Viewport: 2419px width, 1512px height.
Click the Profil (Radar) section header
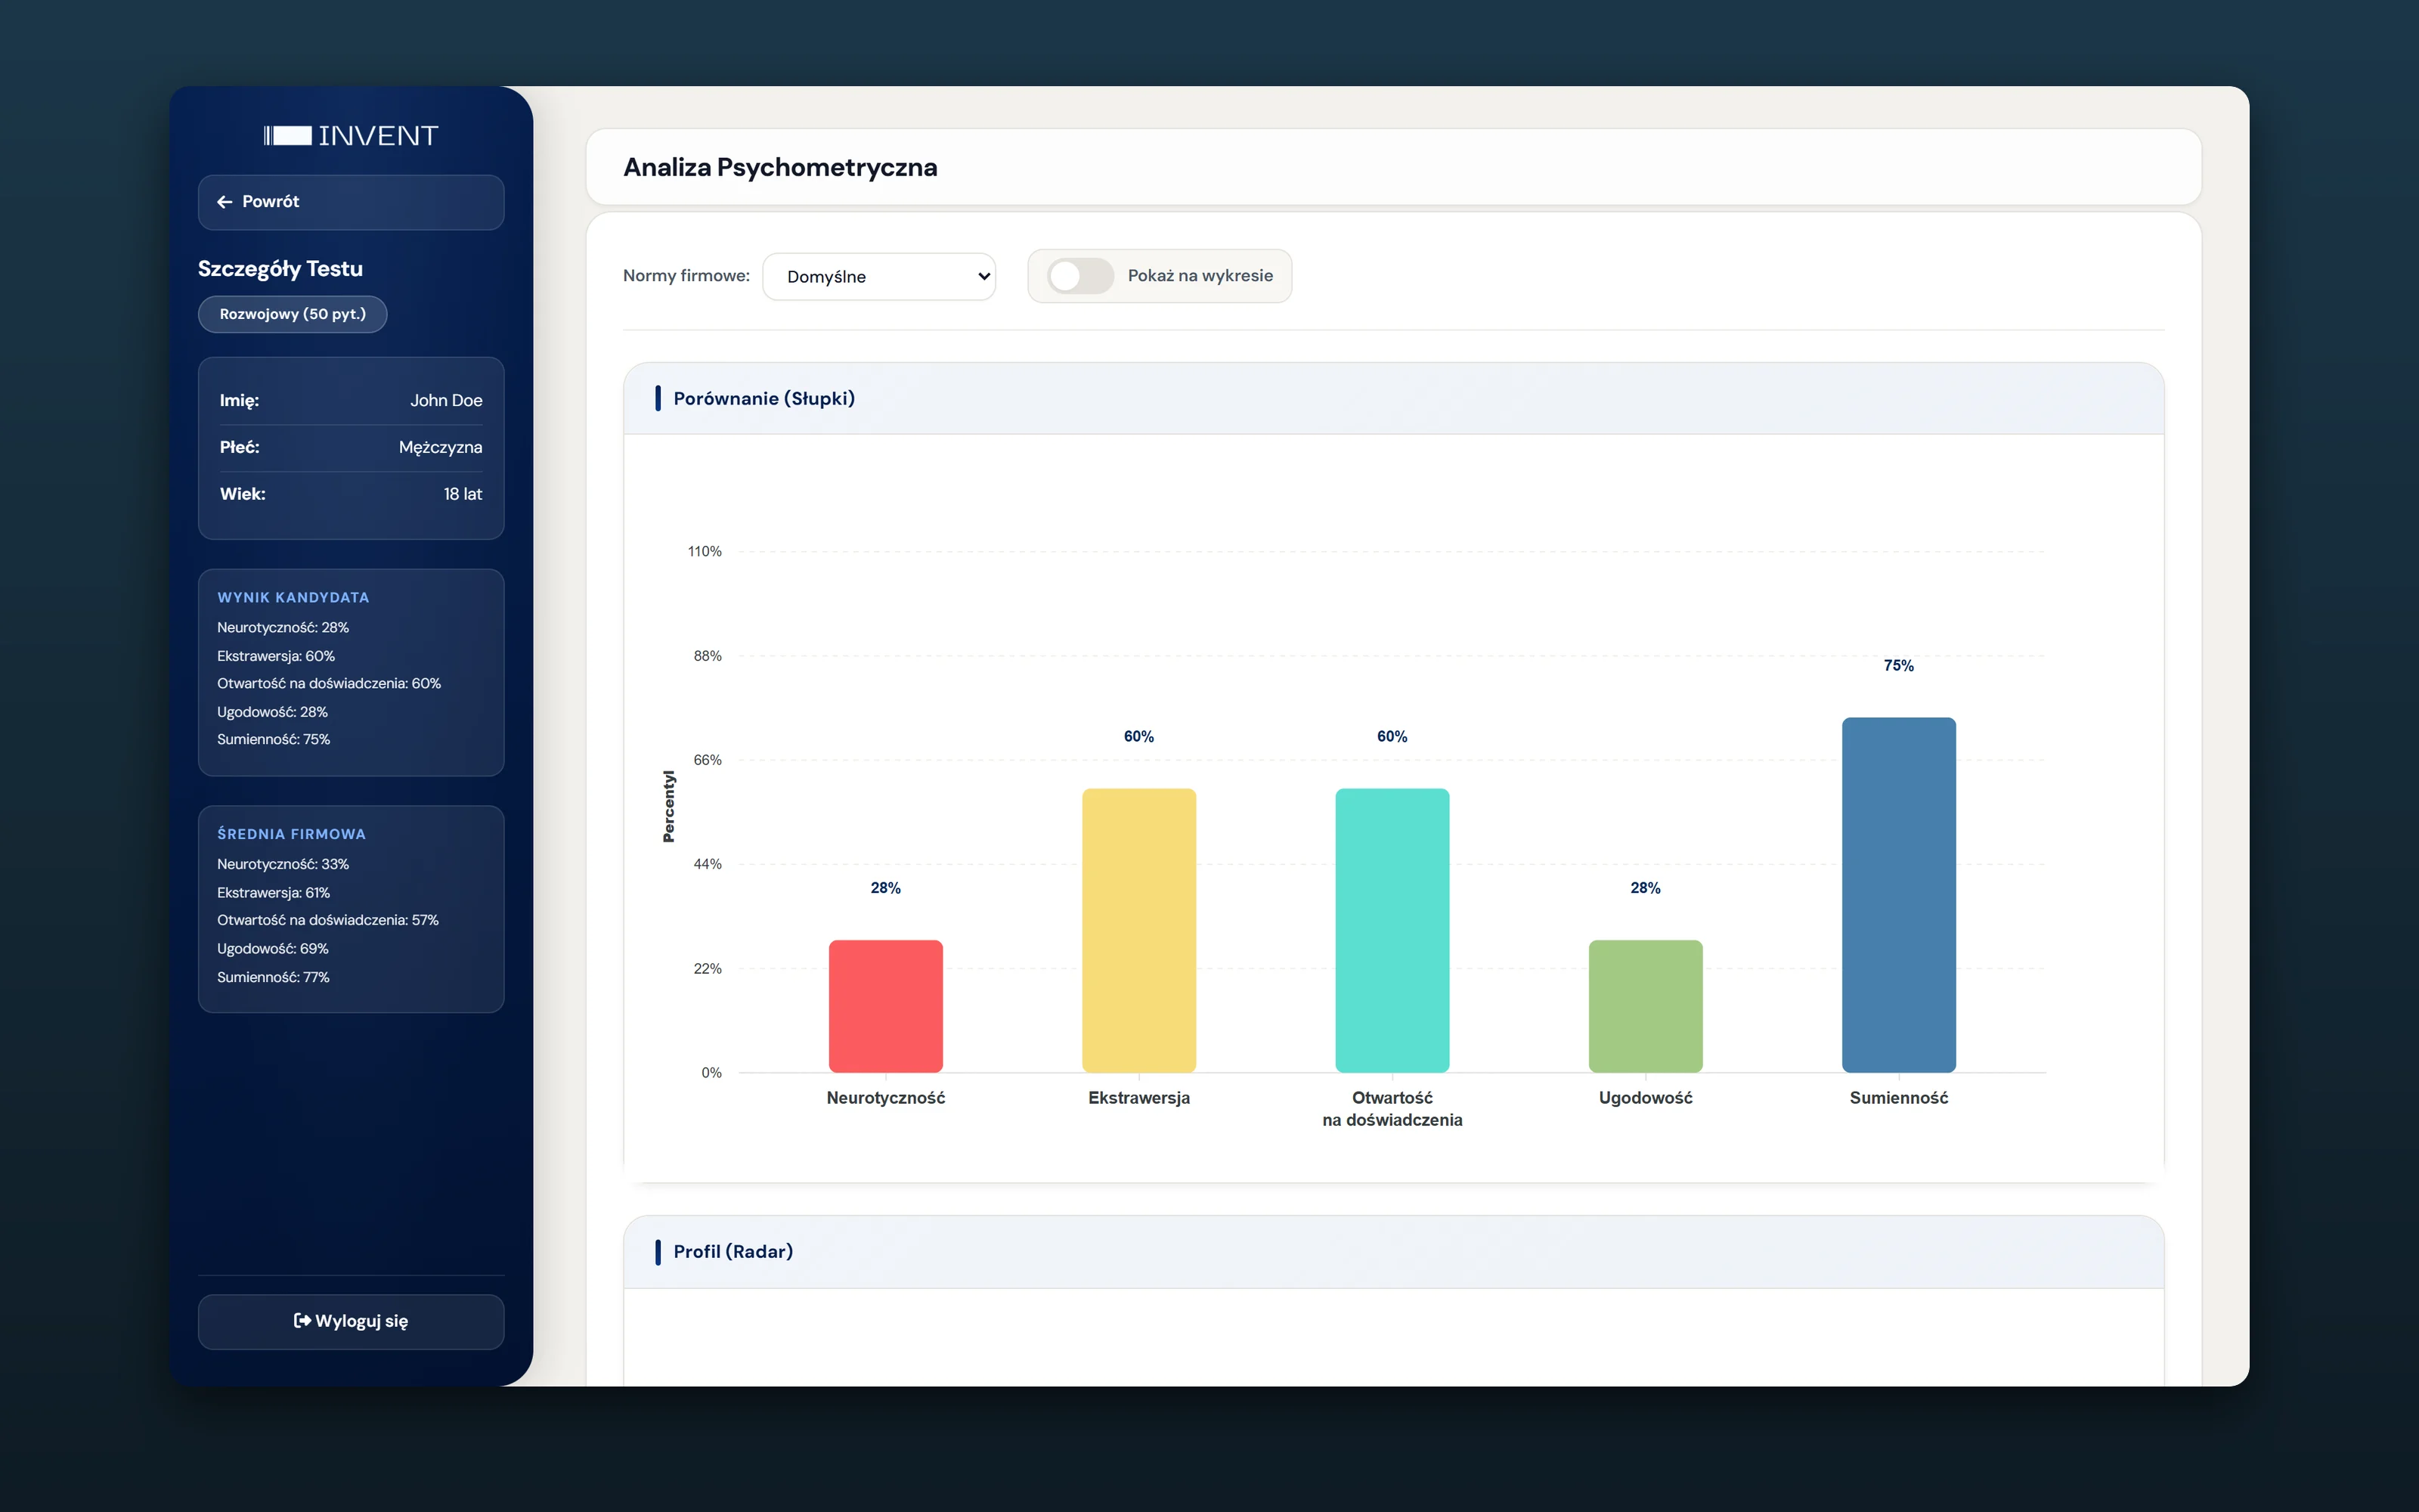click(1393, 1251)
